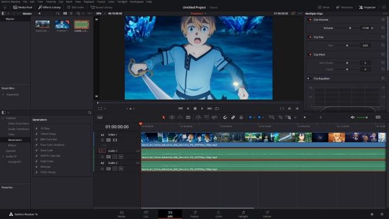Viewport: 389px width, 219px height.
Task: Click the red playhead marker on timeline
Action: coord(140,123)
